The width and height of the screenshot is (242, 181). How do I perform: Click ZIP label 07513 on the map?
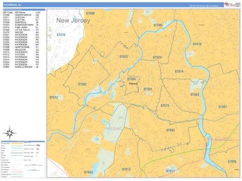pos(165,106)
